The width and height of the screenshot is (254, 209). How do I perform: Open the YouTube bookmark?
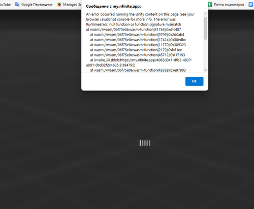5,5
